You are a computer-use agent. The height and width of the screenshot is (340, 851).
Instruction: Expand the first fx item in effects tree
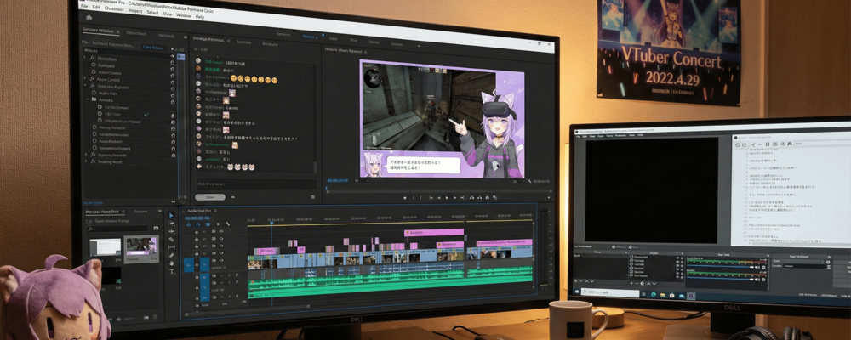pos(84,57)
